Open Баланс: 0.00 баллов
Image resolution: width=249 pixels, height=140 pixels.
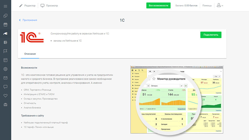(186, 6)
